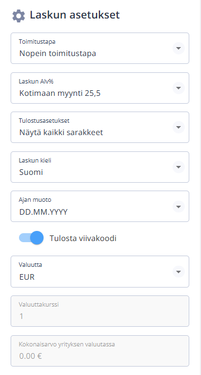Open the Toimitustapa dropdown arrow
This screenshot has height=375, width=201.
tap(178, 48)
